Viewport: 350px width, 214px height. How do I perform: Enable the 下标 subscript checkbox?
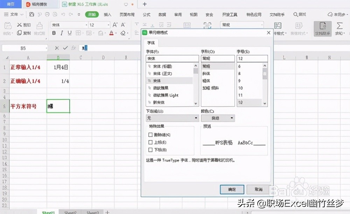150,150
